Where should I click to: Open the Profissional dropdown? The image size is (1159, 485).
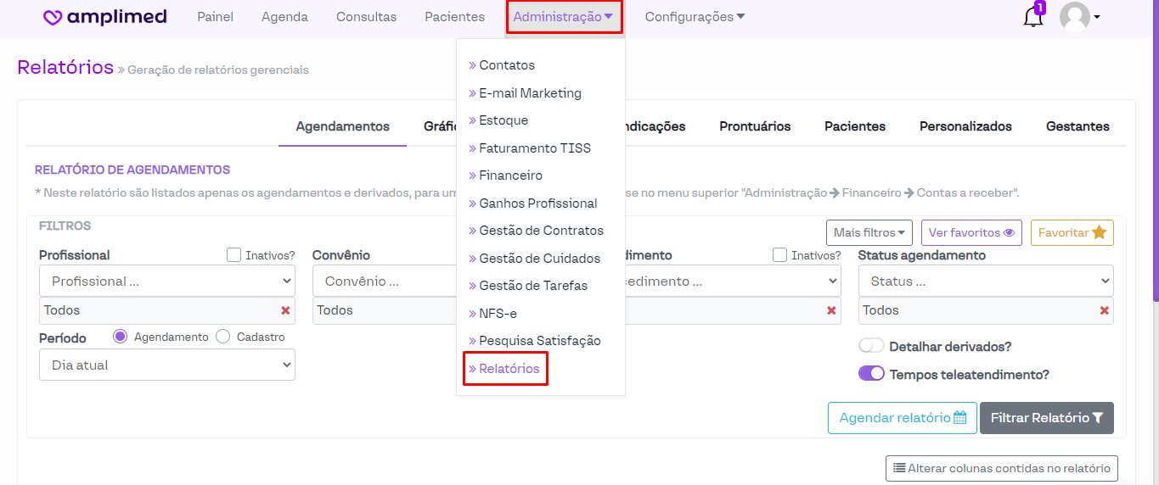tap(167, 281)
